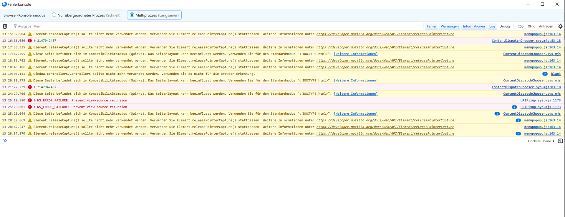Enable the XHR filter
565x217 pixels.
click(x=531, y=26)
